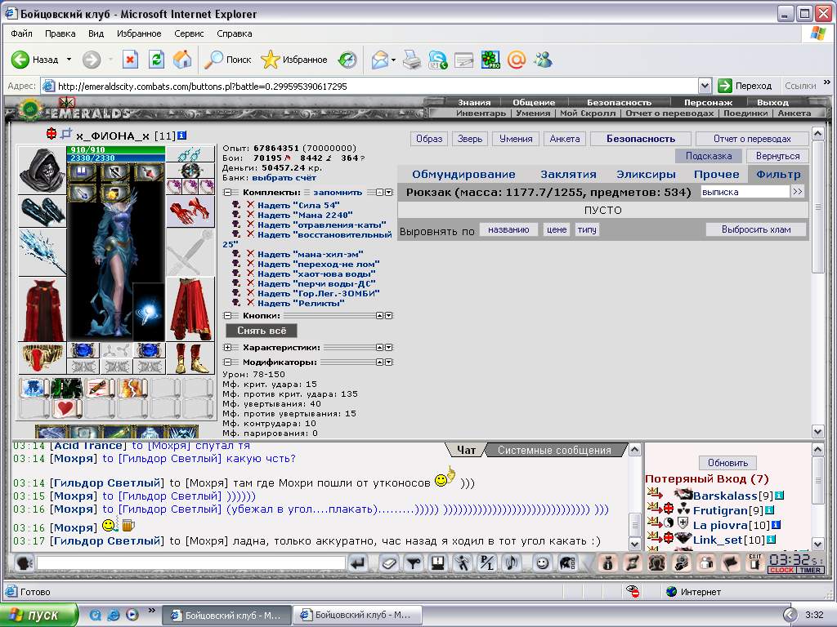Image resolution: width=837 pixels, height=627 pixels.
Task: Click the EXIT door icon in bottom toolbar
Action: [x=754, y=563]
